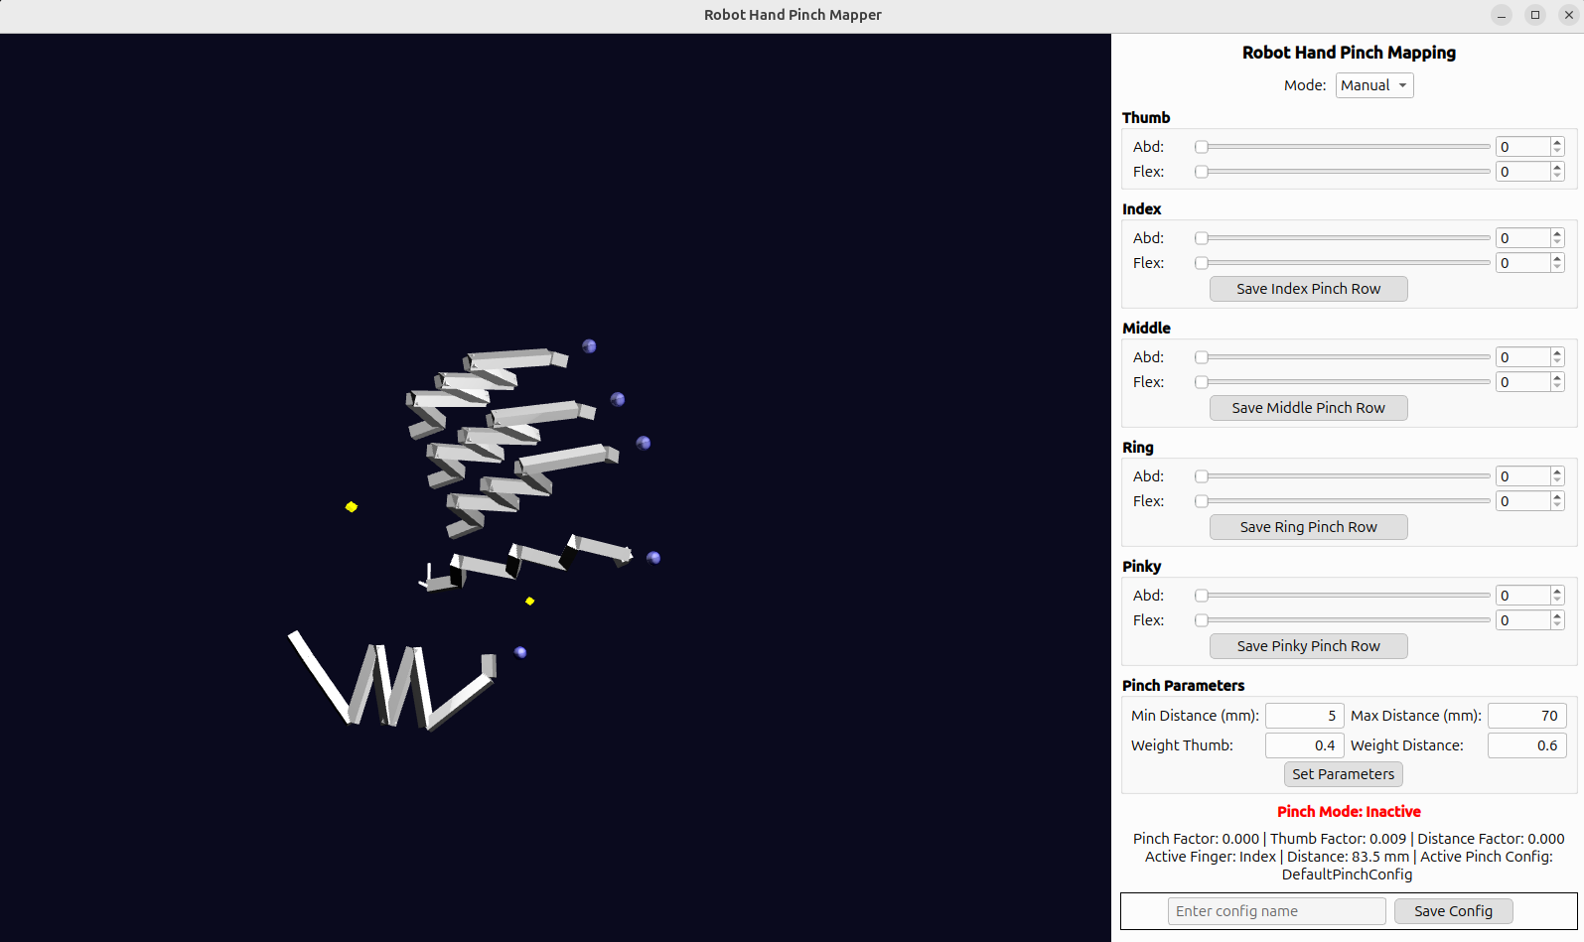Decrease Pinky Flex value with down arrow
The image size is (1584, 942).
pos(1557,625)
